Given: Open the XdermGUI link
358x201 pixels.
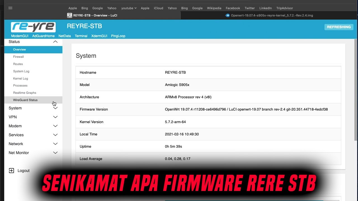Looking at the screenshot, I should 99,36.
